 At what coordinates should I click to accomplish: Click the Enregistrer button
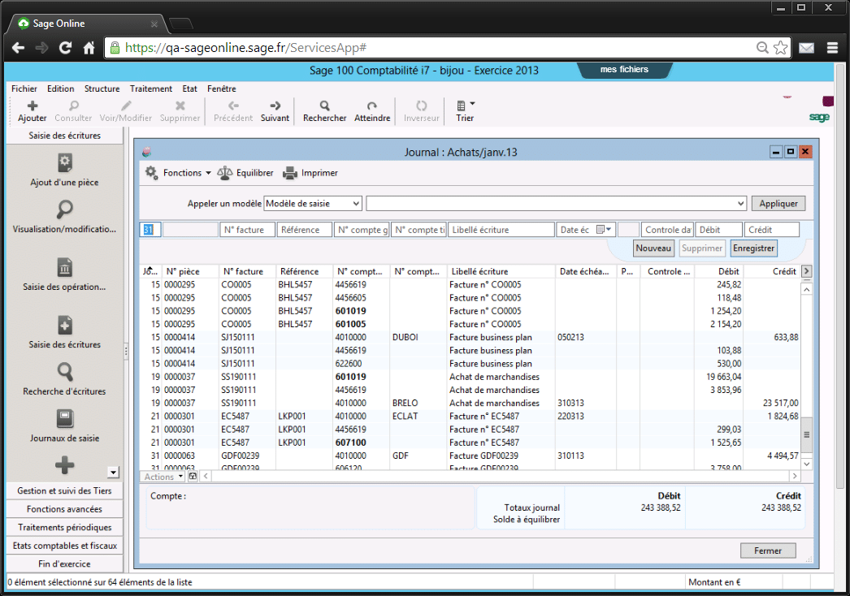point(753,248)
